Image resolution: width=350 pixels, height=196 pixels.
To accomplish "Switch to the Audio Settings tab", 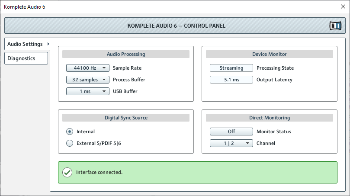I will 27,44.
